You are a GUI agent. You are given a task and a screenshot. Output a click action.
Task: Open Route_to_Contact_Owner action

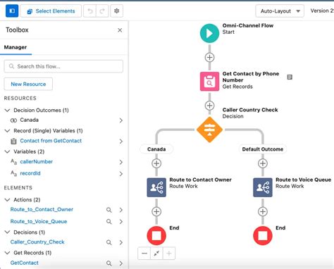42,209
